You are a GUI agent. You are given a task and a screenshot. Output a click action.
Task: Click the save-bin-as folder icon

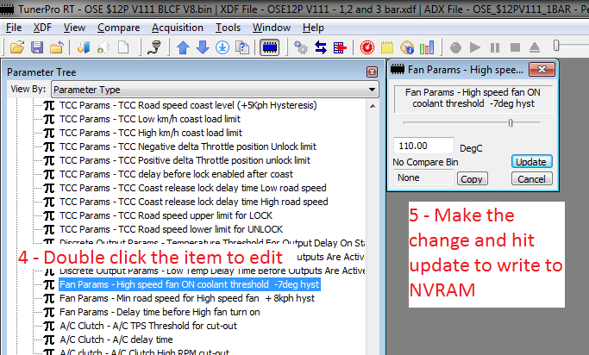pos(56,47)
